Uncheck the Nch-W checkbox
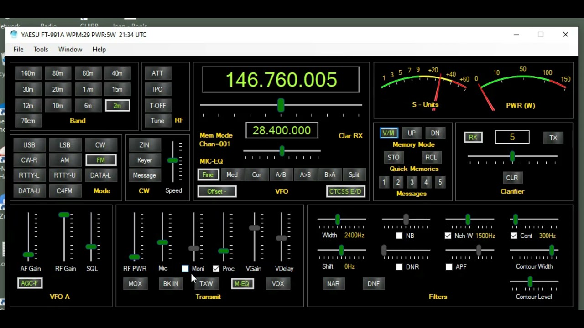584x328 pixels. tap(448, 236)
